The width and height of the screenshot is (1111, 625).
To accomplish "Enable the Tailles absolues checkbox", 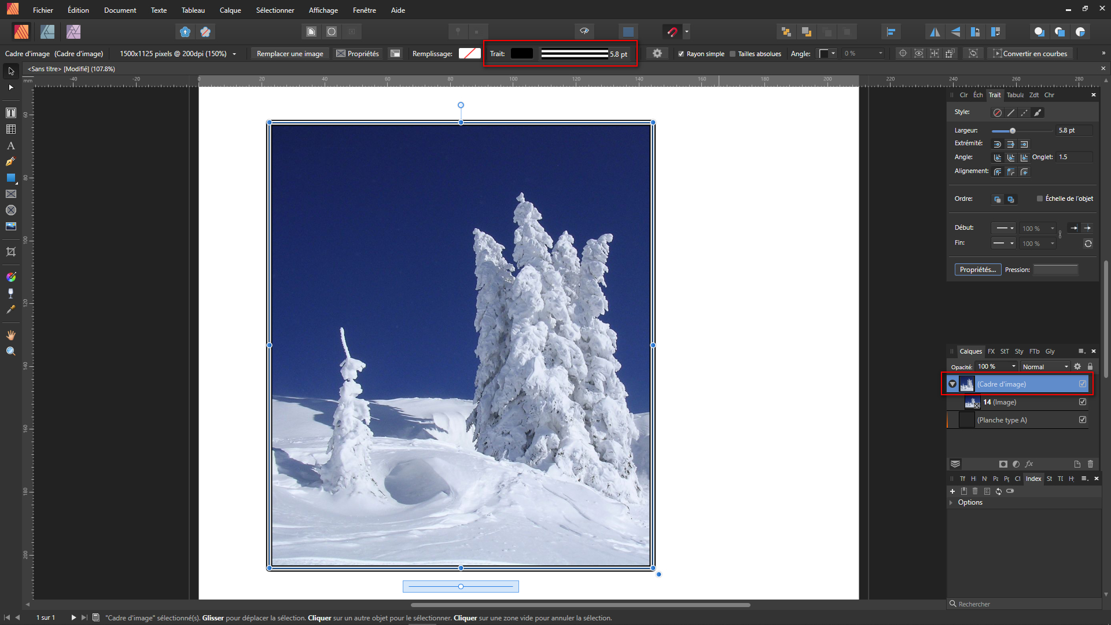I will (x=733, y=54).
